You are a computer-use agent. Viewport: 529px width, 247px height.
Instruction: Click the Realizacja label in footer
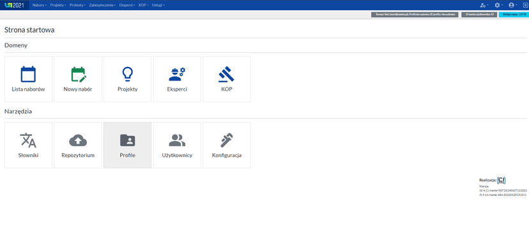point(487,180)
